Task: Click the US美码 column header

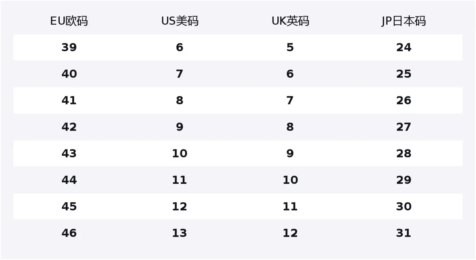Action: (x=180, y=21)
